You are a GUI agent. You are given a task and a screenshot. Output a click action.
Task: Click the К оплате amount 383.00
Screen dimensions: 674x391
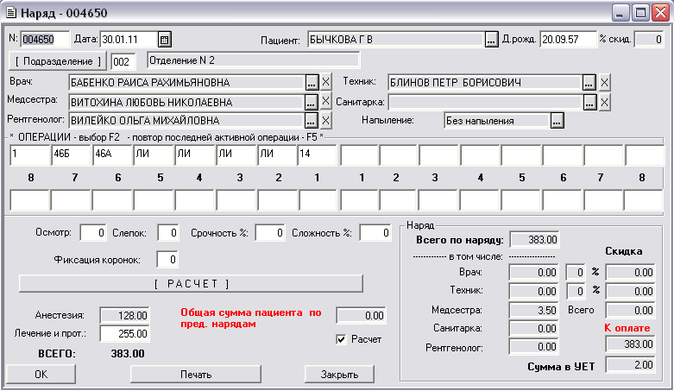[631, 344]
